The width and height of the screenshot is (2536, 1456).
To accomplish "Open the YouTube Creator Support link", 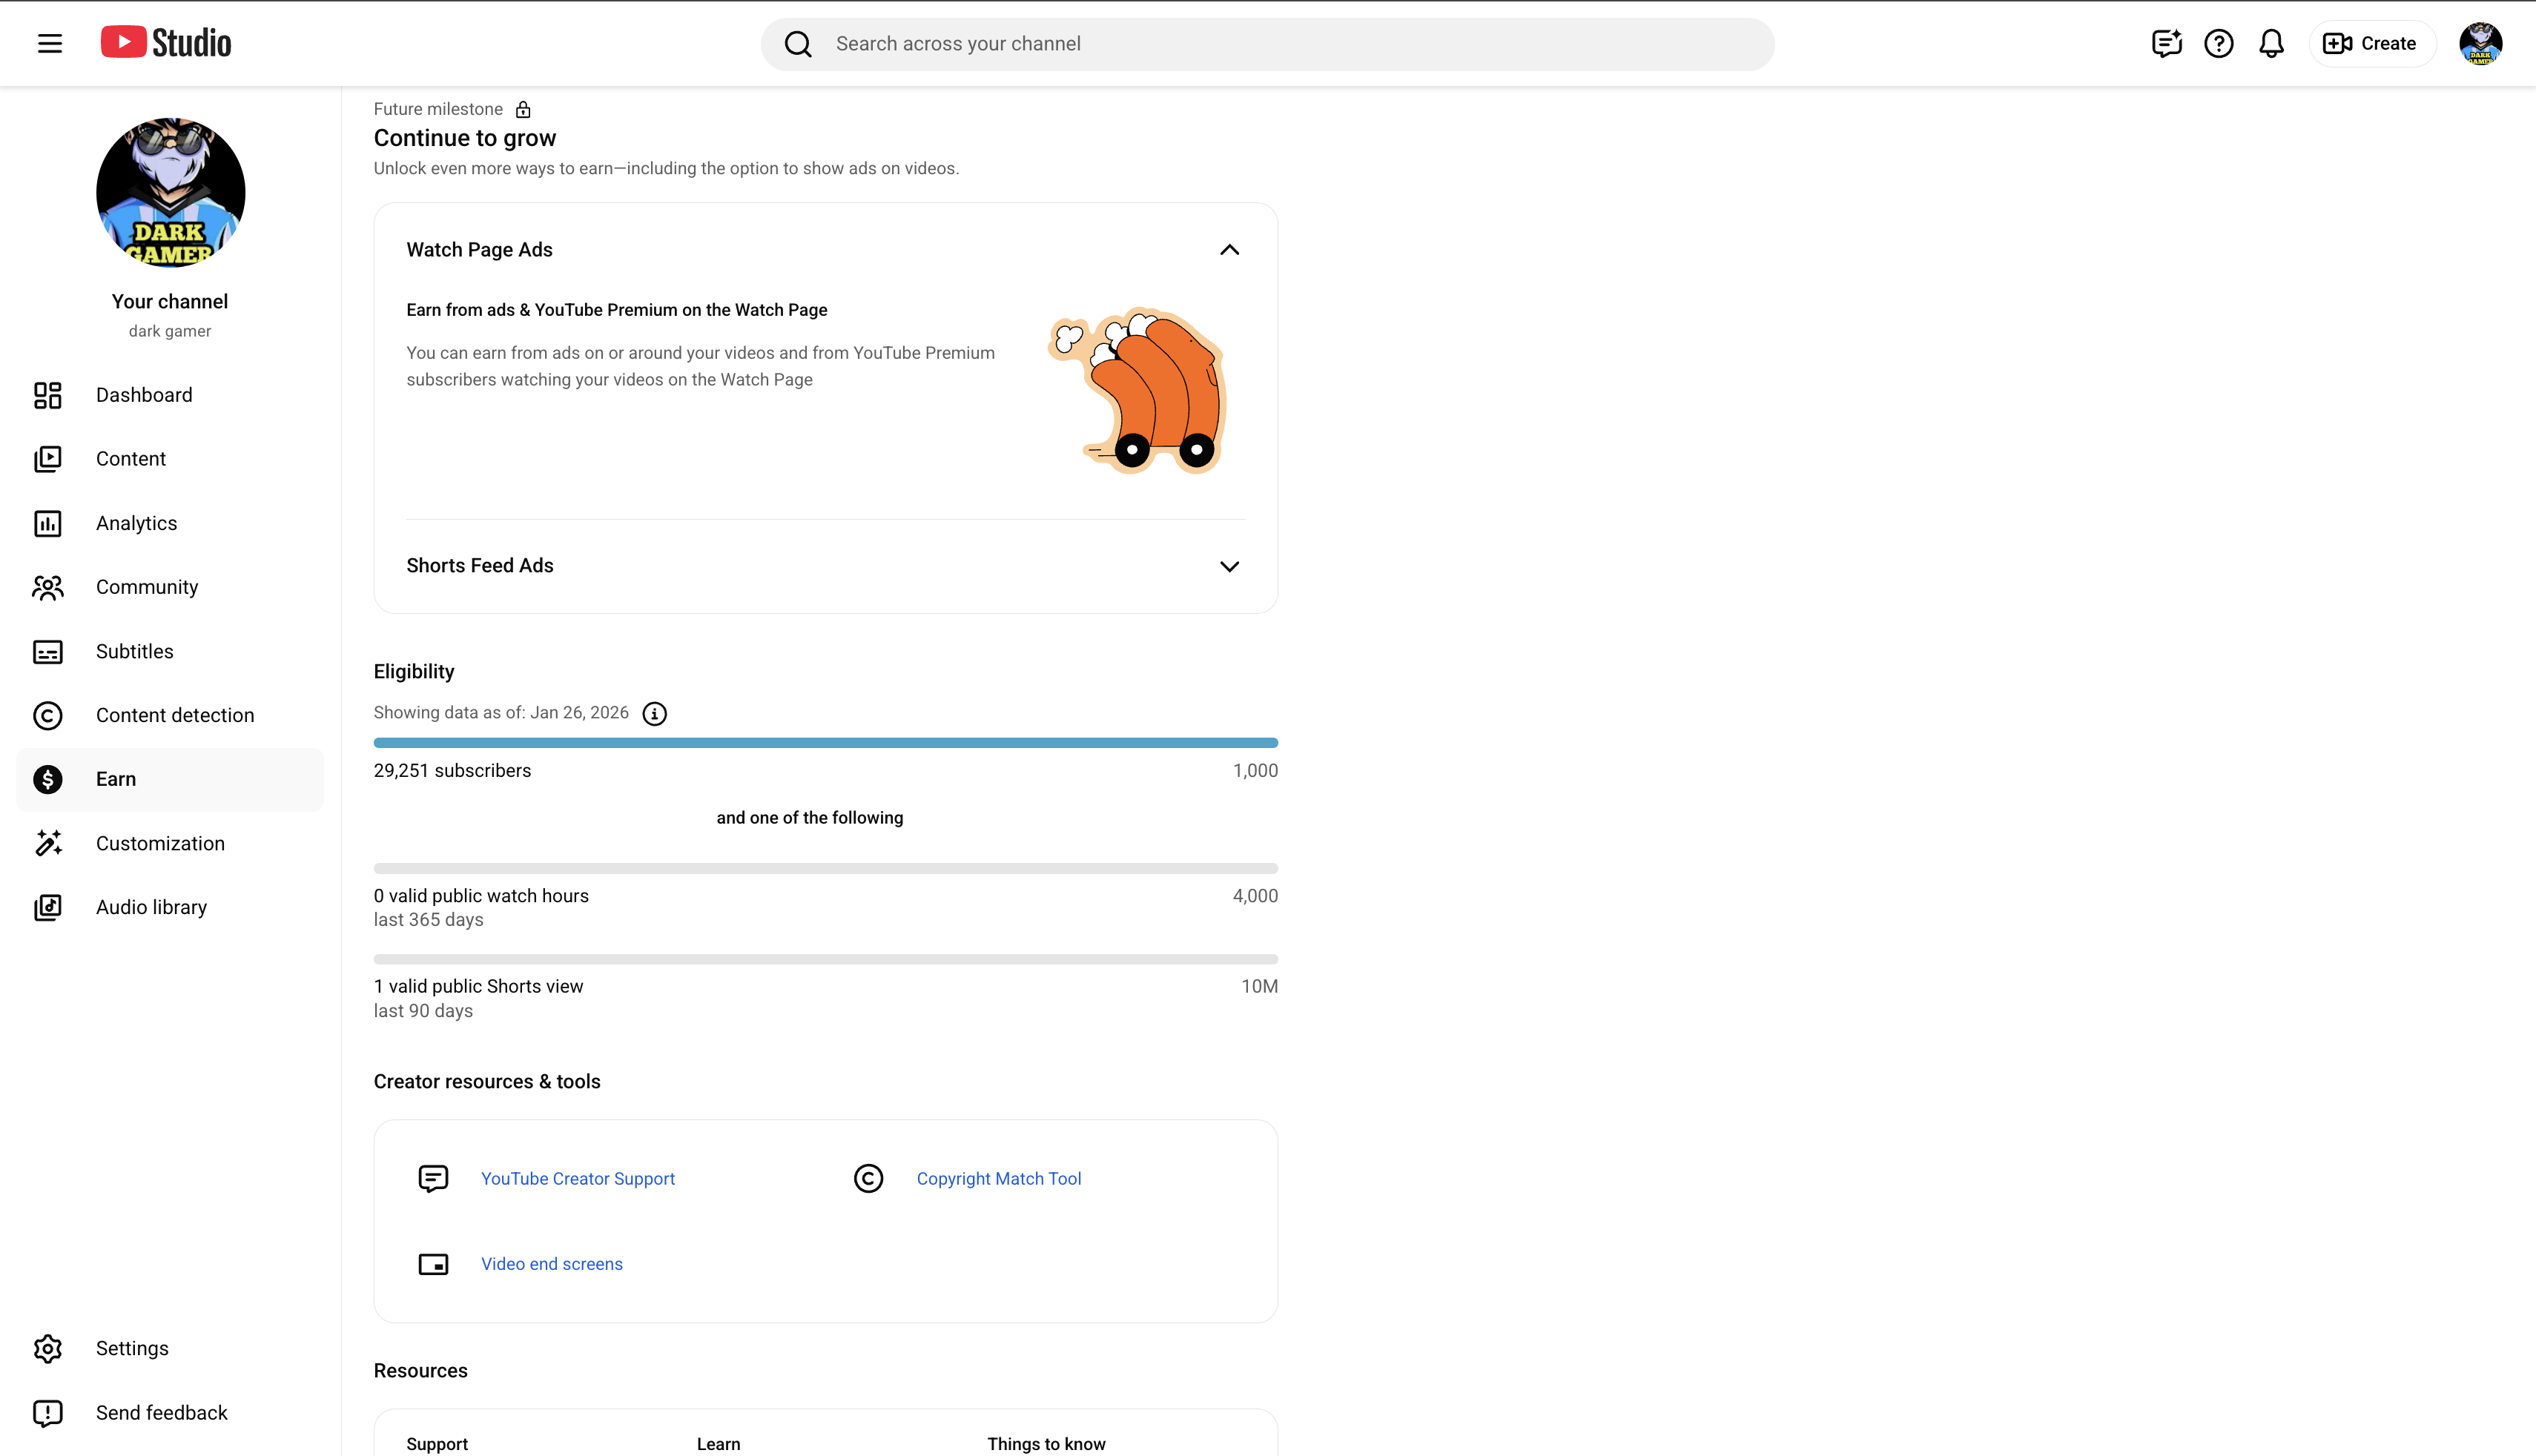I will [578, 1178].
